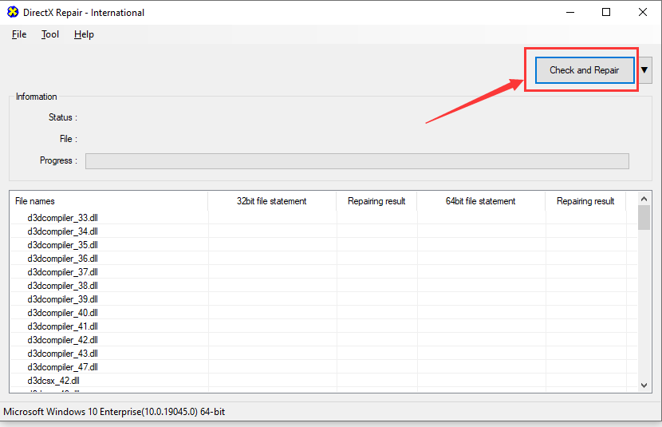Viewport: 662px width, 427px height.
Task: Select d3dcompiler_33.dll in the list
Action: pyautogui.click(x=62, y=218)
